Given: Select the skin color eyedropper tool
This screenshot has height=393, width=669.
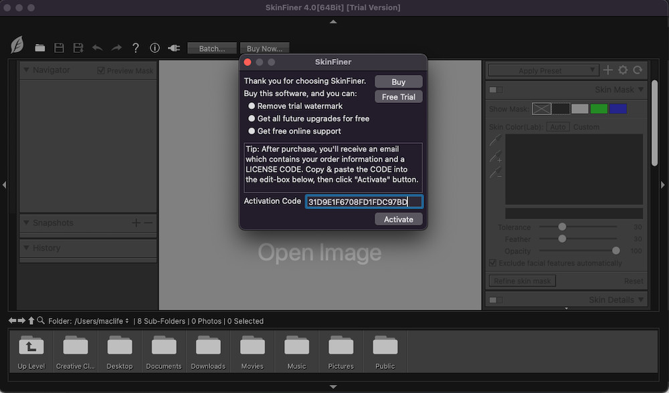Looking at the screenshot, I should [495, 141].
